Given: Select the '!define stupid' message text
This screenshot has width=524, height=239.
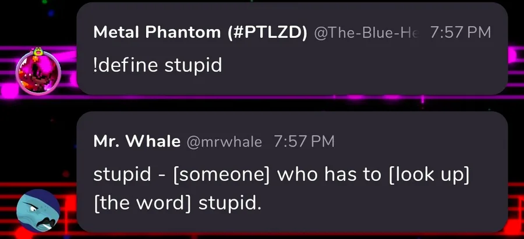Looking at the screenshot, I should point(158,65).
